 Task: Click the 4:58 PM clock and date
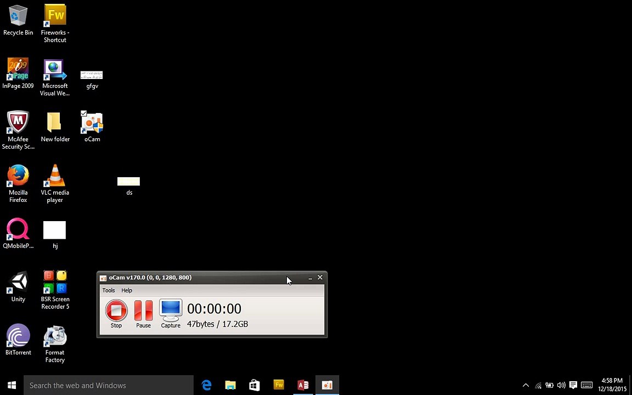tap(612, 385)
